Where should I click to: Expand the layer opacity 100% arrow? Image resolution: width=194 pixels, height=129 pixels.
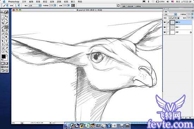[192, 14]
